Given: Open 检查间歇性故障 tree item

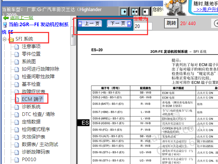Looking at the screenshot, I should pyautogui.click(x=38, y=76).
